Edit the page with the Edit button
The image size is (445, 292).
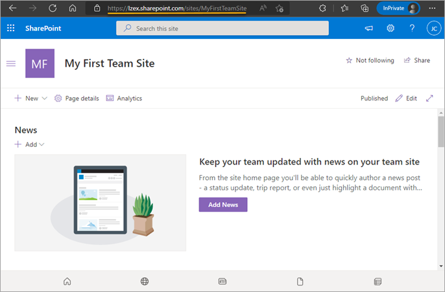[406, 98]
